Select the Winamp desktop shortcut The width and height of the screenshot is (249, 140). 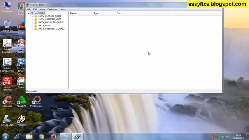tap(22, 121)
